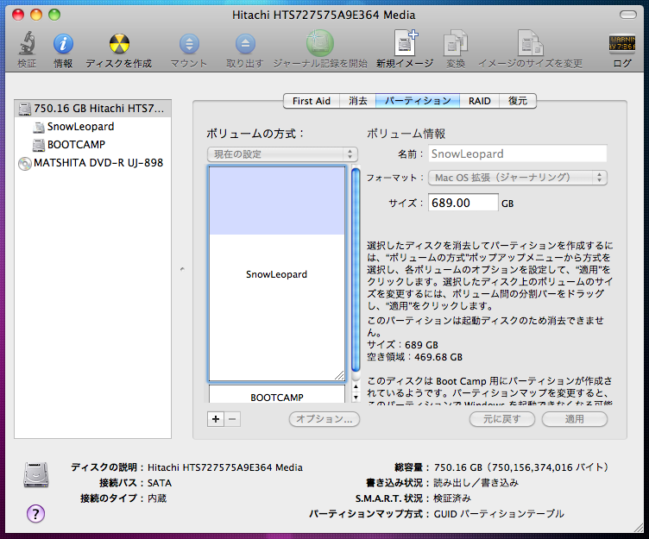This screenshot has height=539, width=649.
Task: Click the Eject (取り出す) toolbar icon
Action: tap(245, 44)
